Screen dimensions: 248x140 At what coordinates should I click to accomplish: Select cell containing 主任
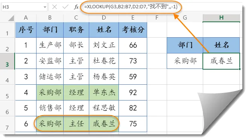point(76,124)
